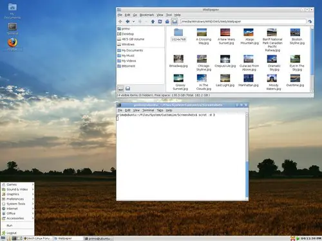Go up to parent folder icon
The height and width of the screenshot is (241, 322).
(x=153, y=21)
